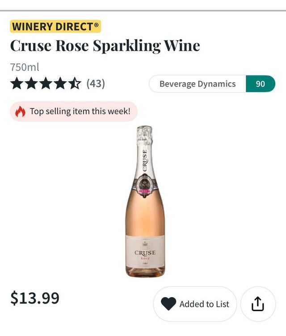
Task: Tap the Top selling item this week text
Action: tap(80, 112)
